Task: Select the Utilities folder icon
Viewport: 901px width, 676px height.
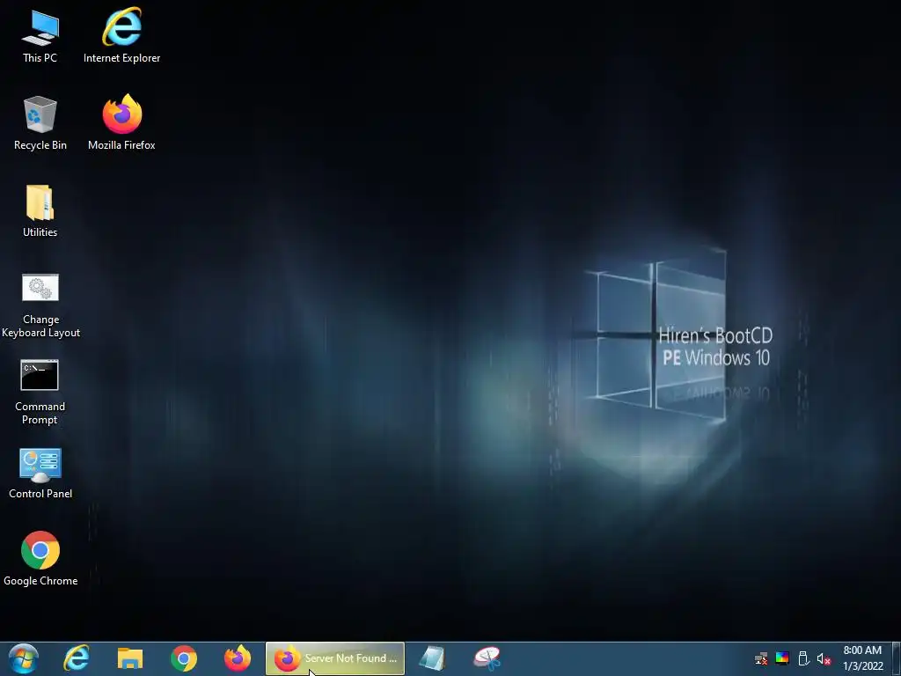Action: [x=40, y=211]
